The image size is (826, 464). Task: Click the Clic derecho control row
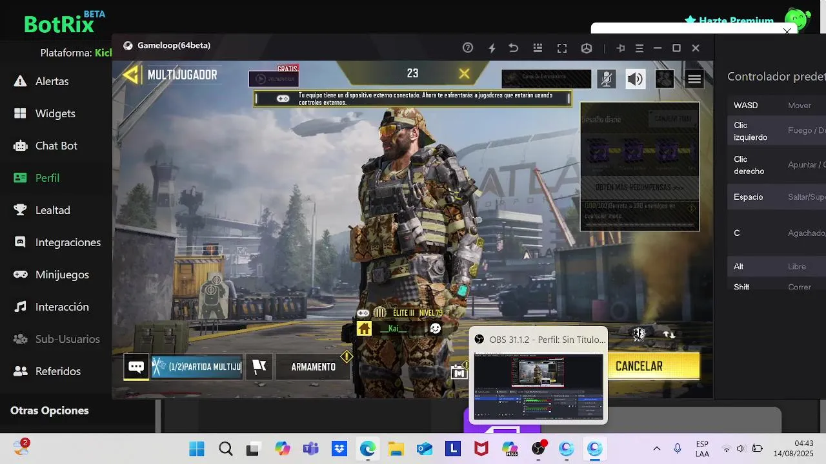(776, 165)
